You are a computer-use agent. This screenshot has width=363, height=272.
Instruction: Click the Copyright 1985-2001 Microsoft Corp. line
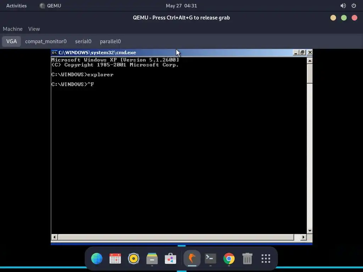coord(115,65)
